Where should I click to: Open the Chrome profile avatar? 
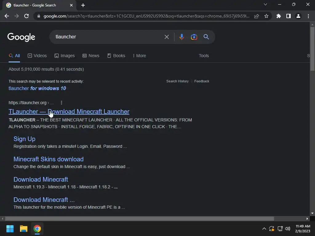click(298, 16)
